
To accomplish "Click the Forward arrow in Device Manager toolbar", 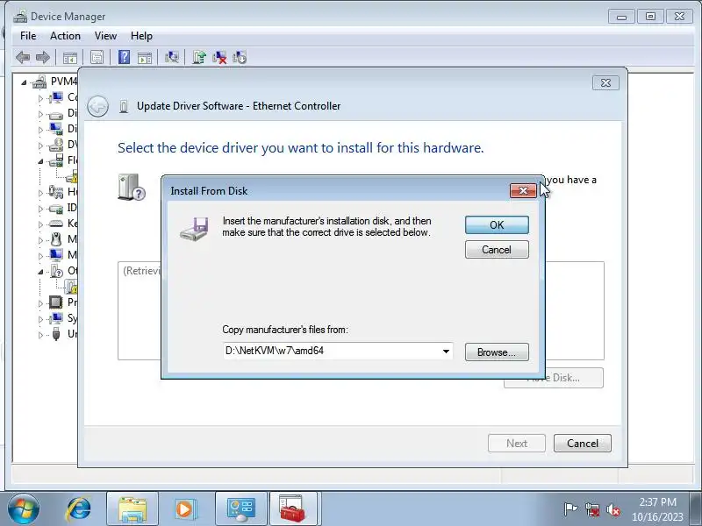I will pyautogui.click(x=42, y=57).
